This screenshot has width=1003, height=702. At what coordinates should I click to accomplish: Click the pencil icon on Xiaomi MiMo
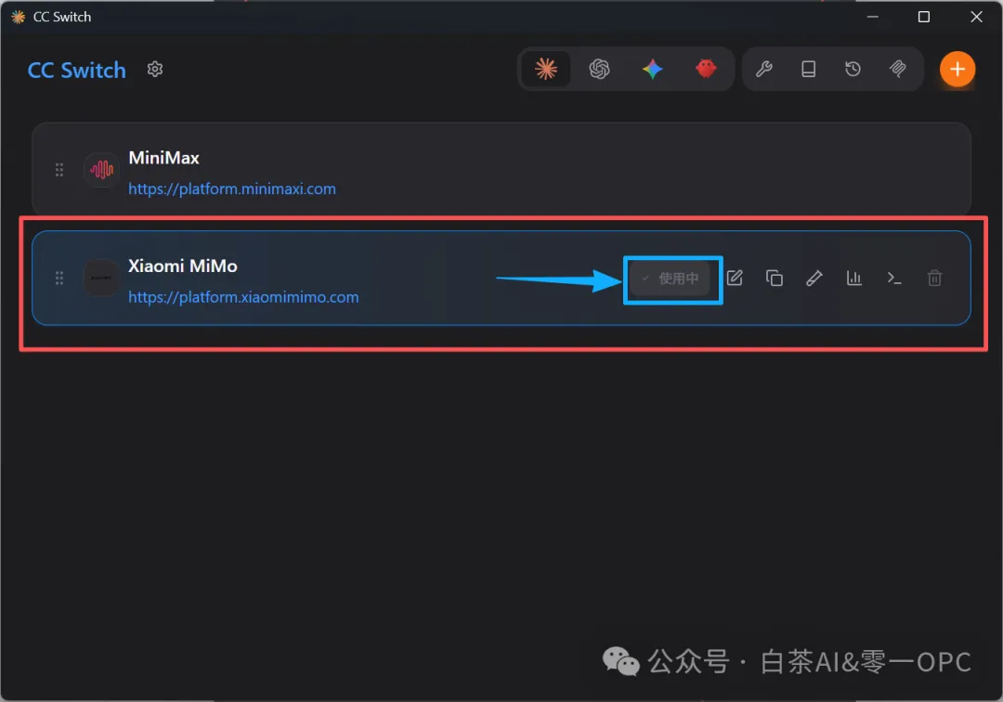(x=814, y=279)
